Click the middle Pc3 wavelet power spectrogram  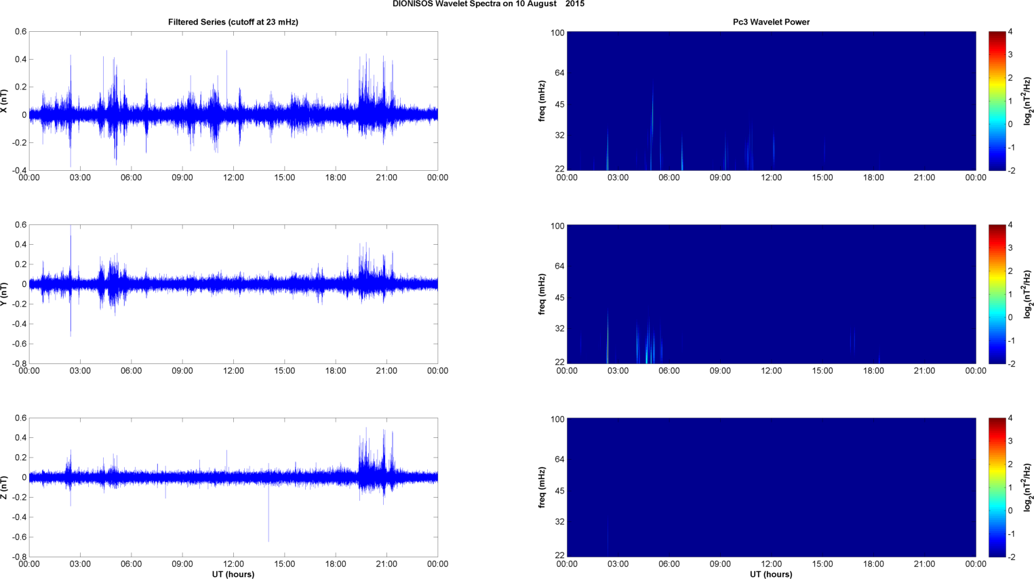[x=771, y=294]
